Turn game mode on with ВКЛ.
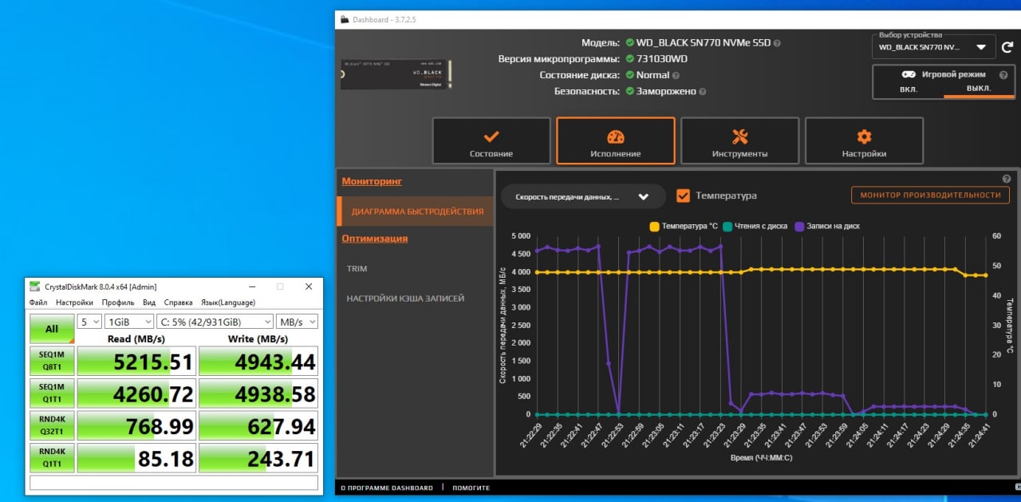Viewport: 1021px width, 502px height. tap(909, 89)
